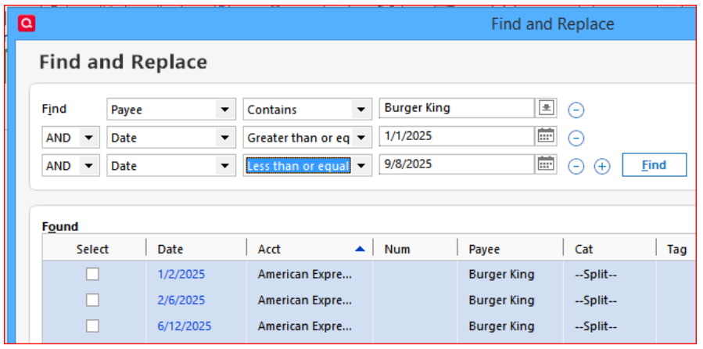703x349 pixels.
Task: Click the Quicken logo icon in title bar
Action: 27,23
